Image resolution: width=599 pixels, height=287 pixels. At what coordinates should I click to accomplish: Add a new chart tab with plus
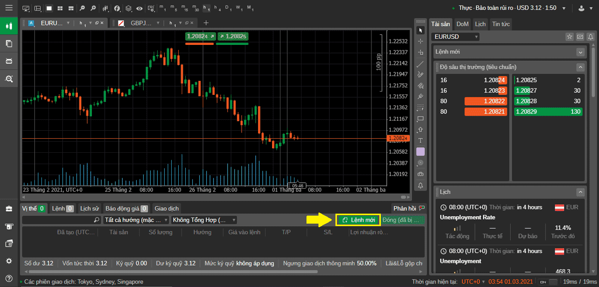tap(206, 23)
